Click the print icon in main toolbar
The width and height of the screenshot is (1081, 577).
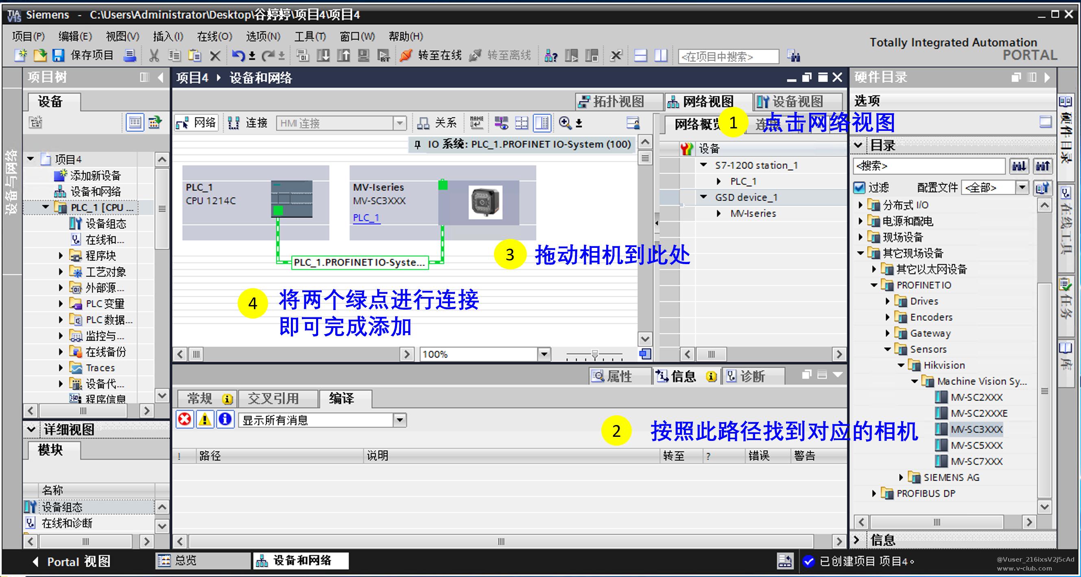coord(130,55)
